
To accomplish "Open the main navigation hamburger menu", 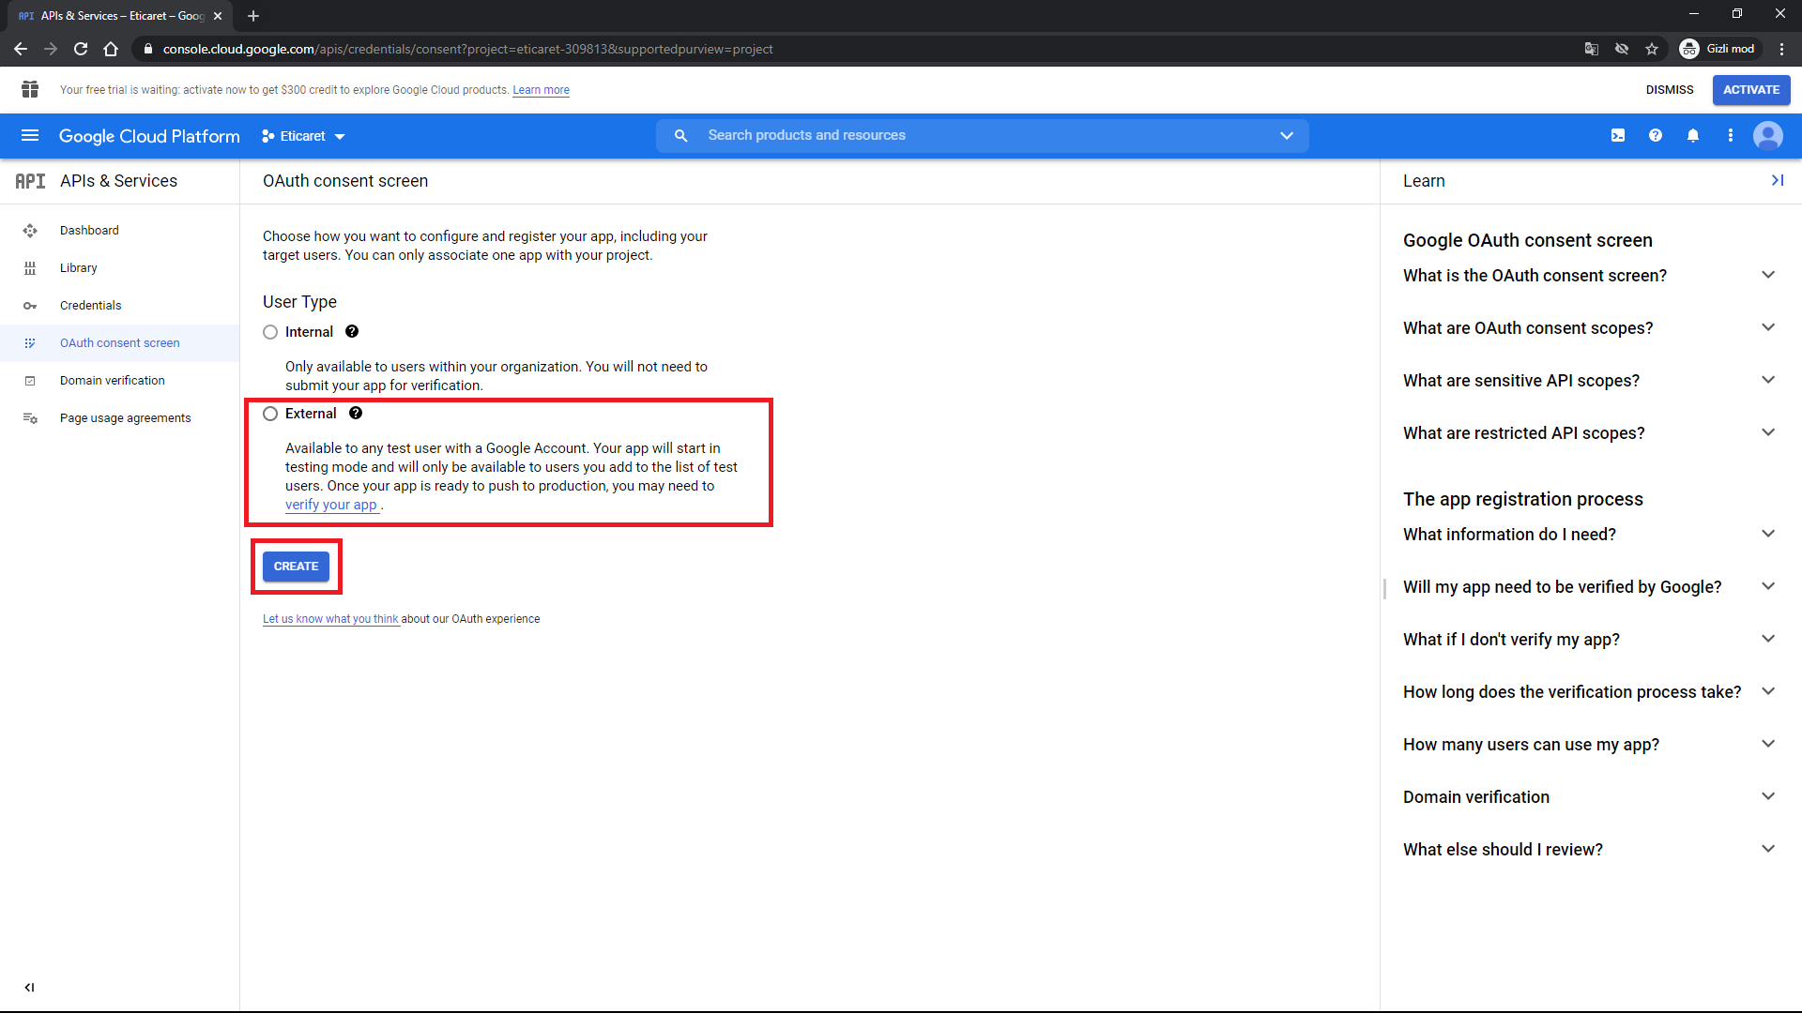I will pyautogui.click(x=30, y=136).
